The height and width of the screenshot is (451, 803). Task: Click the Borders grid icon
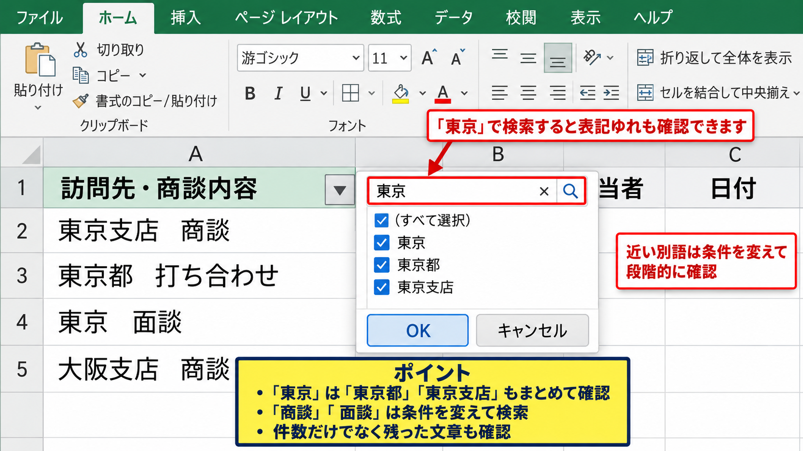click(351, 93)
